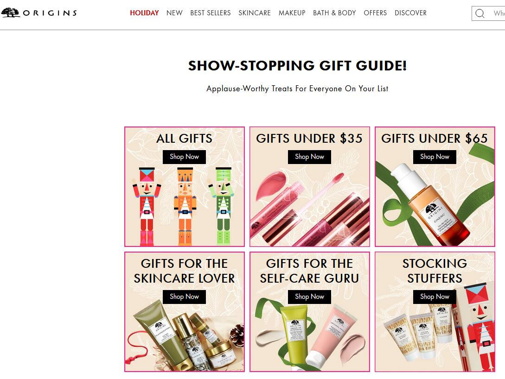Click Shop Now under All Gifts
This screenshot has width=505, height=379.
[x=184, y=157]
